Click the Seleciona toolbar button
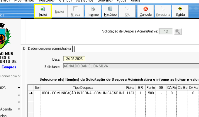This screenshot has width=199, height=117. pyautogui.click(x=163, y=12)
